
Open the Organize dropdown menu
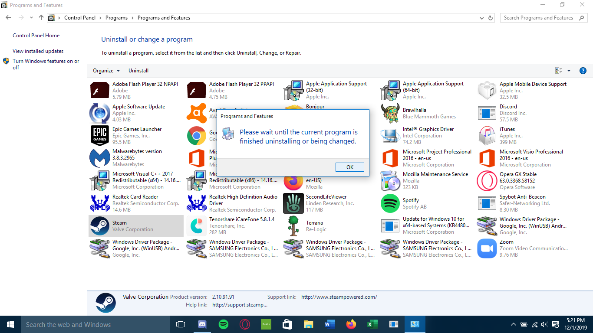point(106,71)
